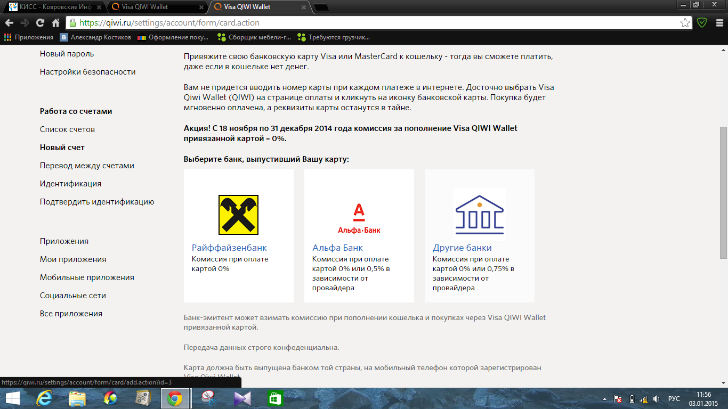Open Сборщик мебели bookmark

pyautogui.click(x=254, y=37)
